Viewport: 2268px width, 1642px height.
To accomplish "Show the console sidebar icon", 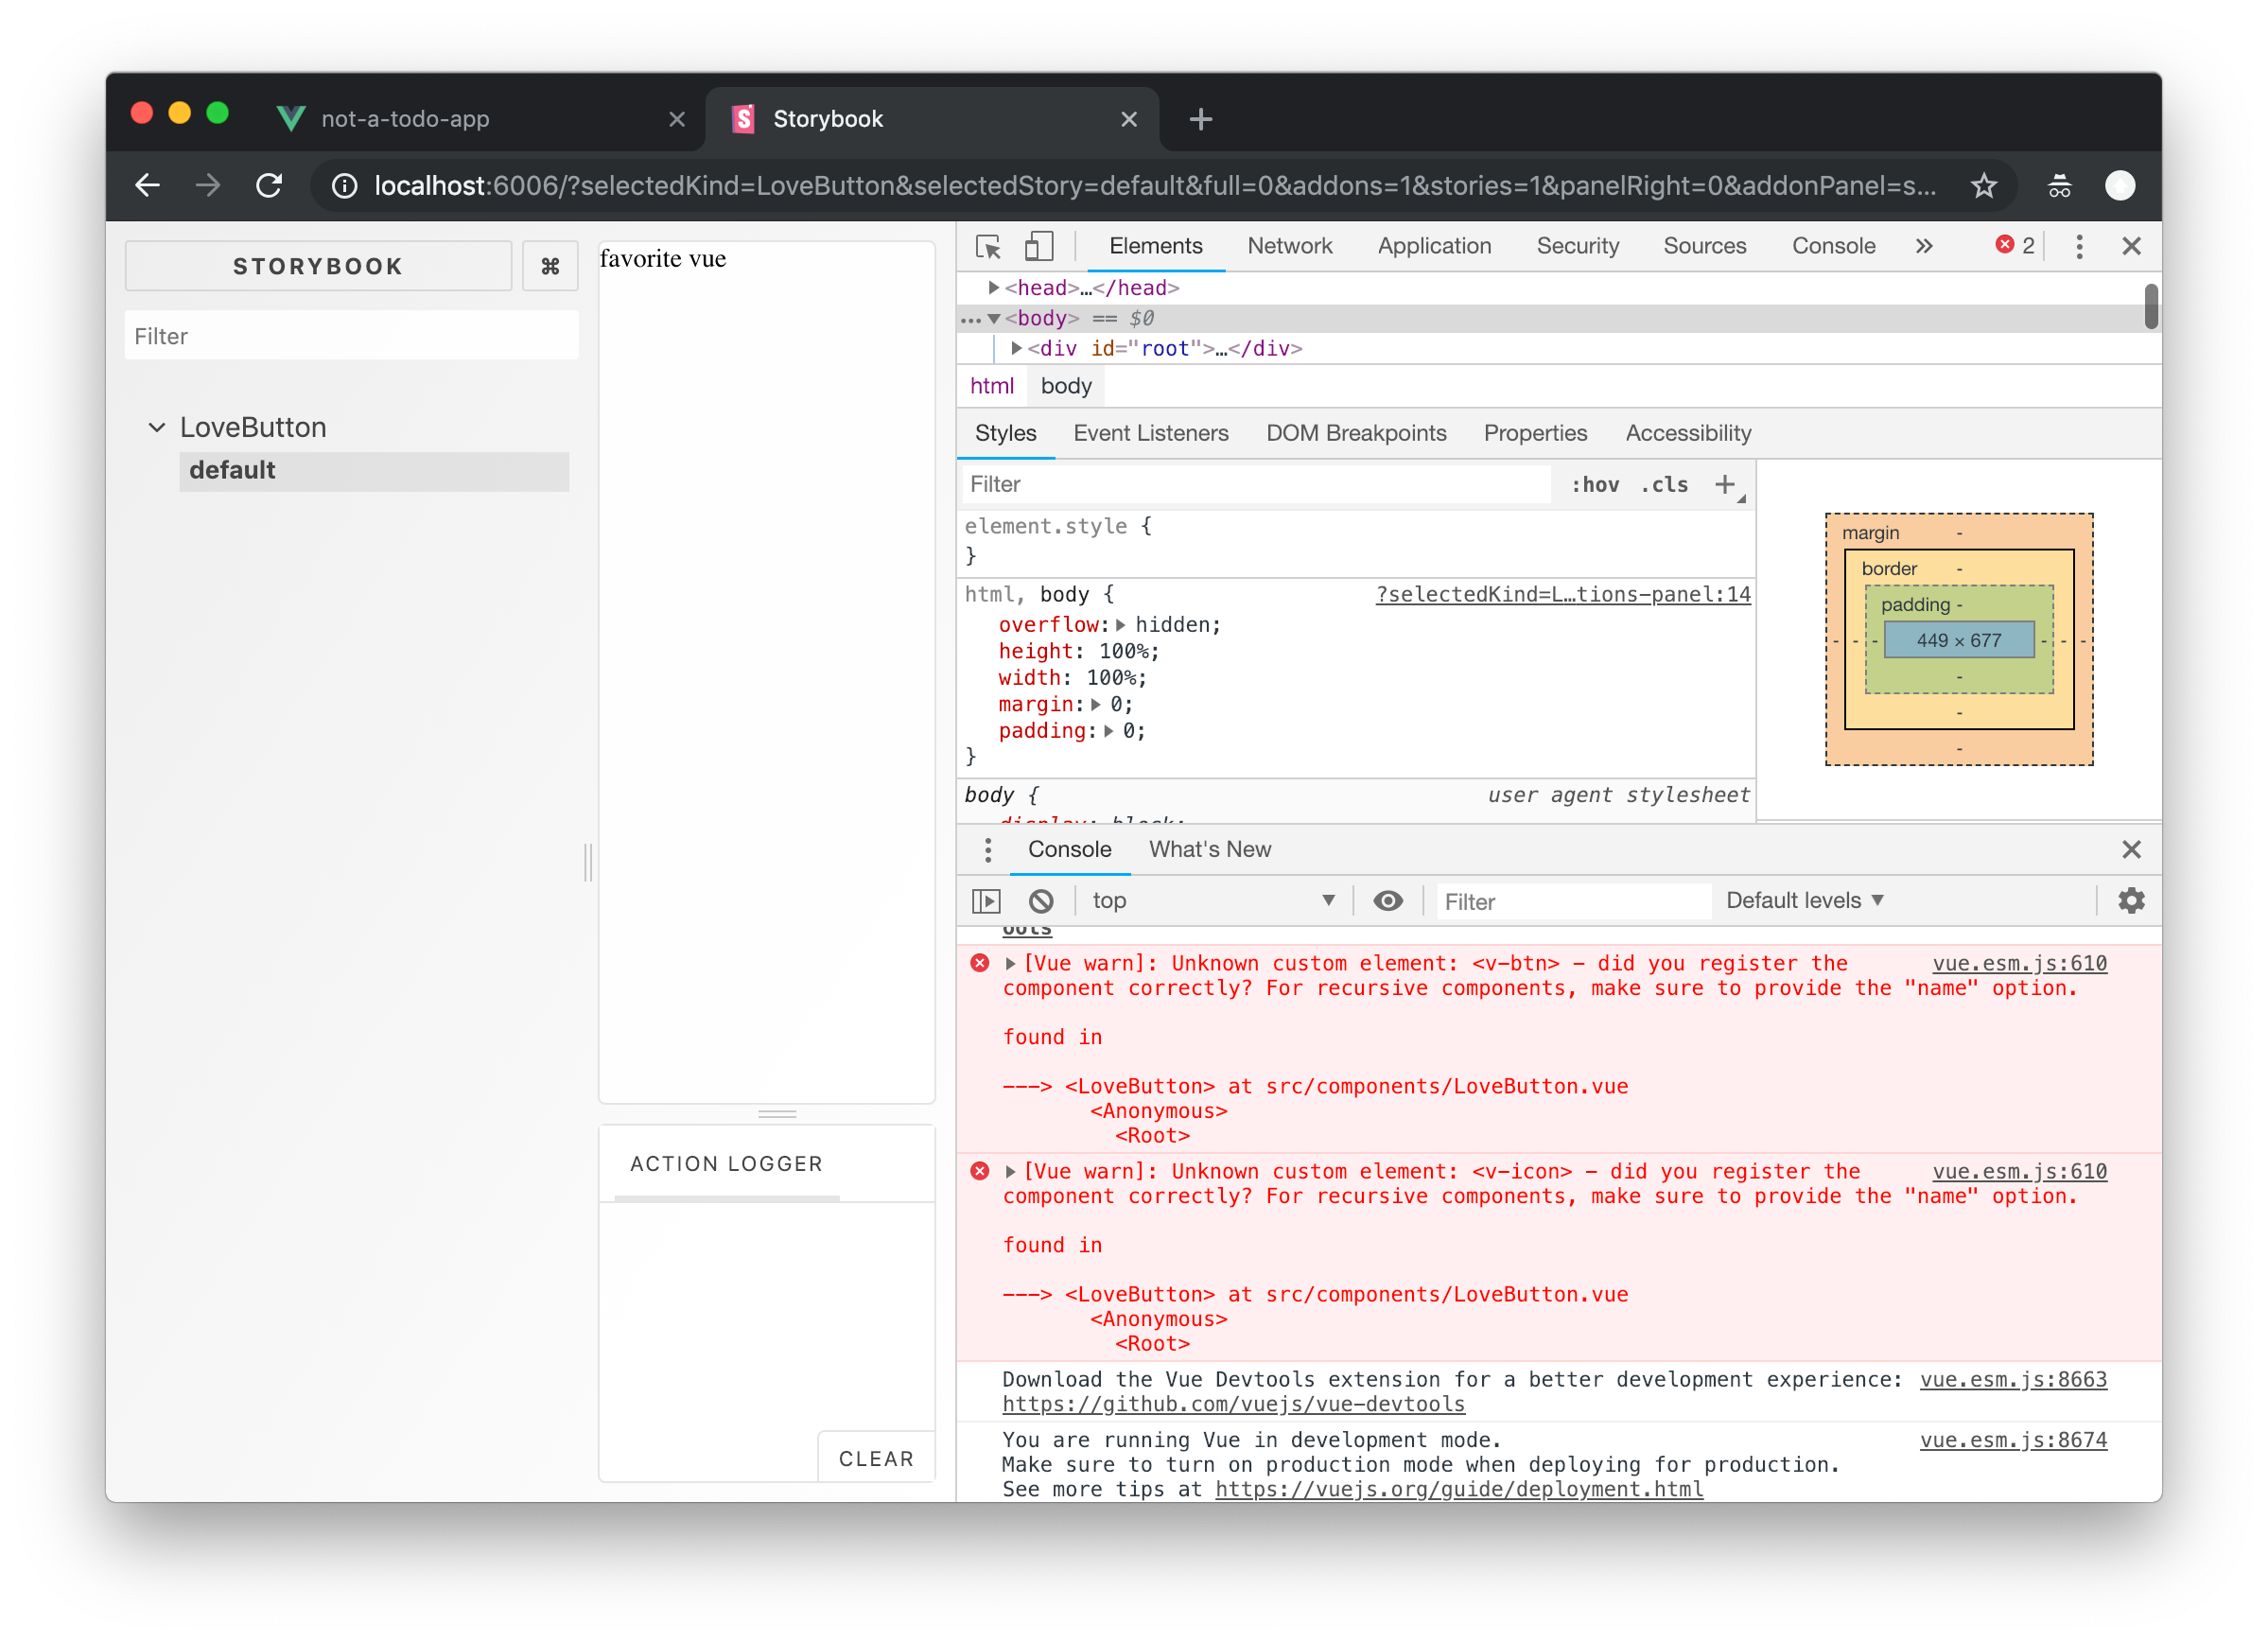I will tap(986, 901).
